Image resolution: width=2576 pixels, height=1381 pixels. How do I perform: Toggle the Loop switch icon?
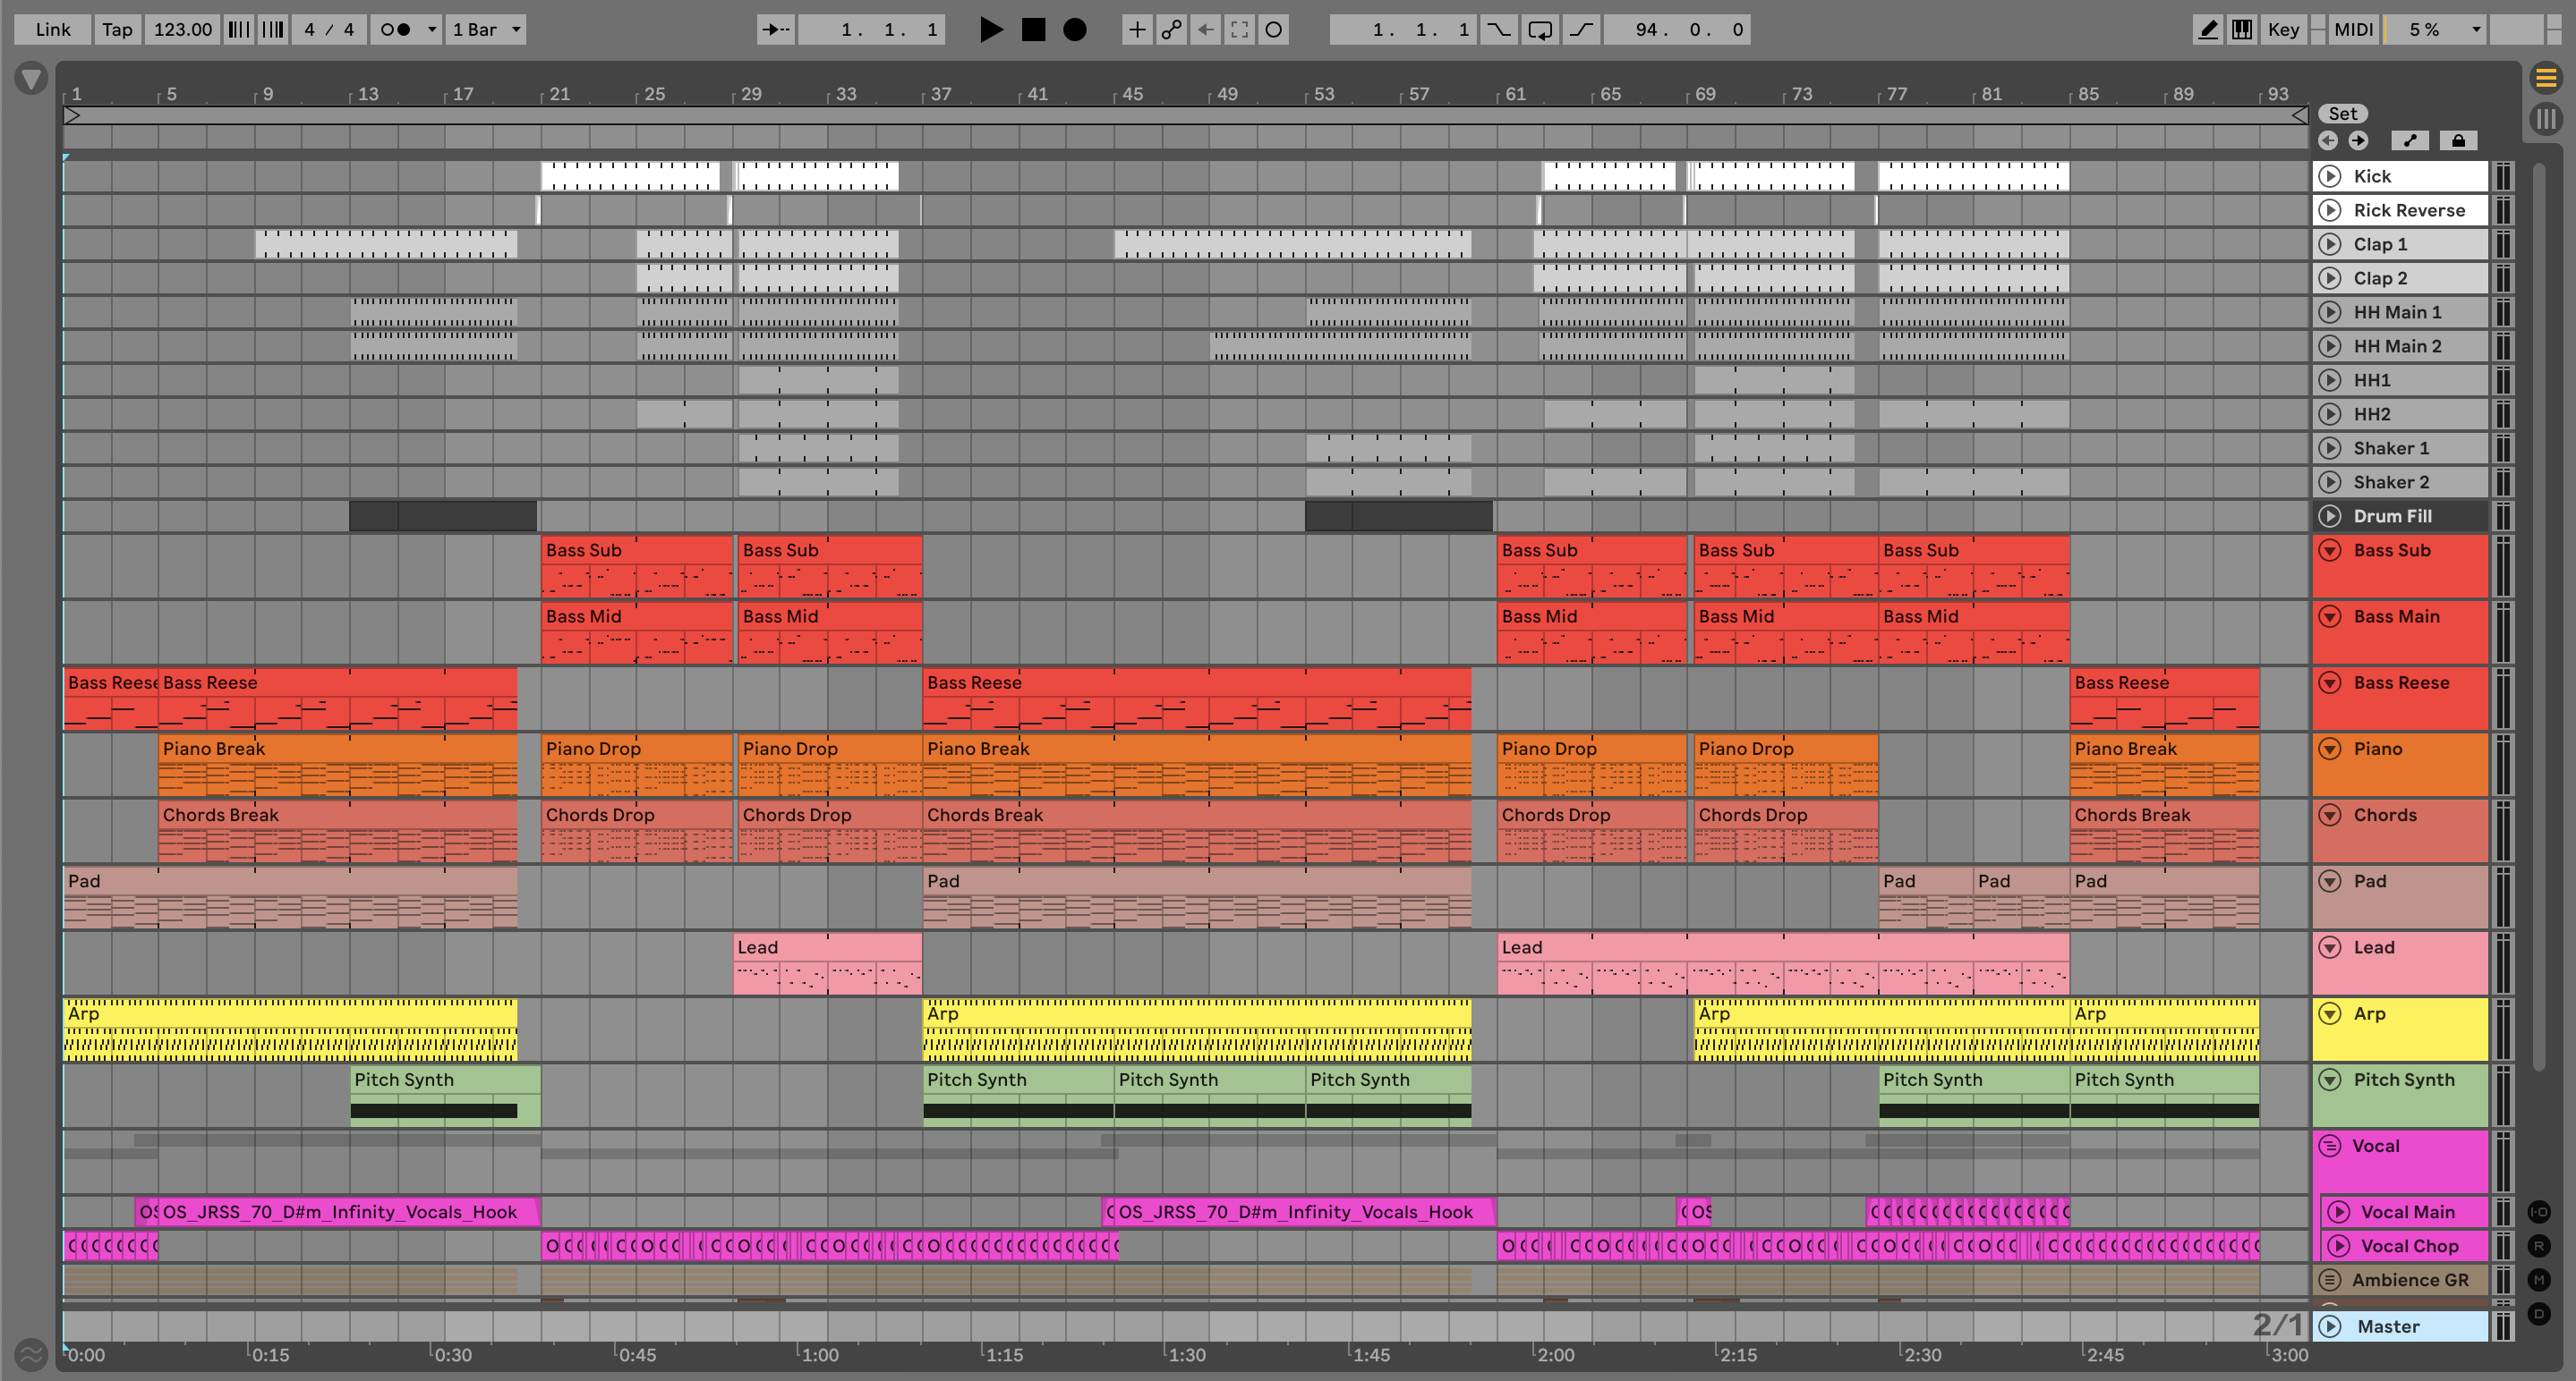pyautogui.click(x=1540, y=29)
